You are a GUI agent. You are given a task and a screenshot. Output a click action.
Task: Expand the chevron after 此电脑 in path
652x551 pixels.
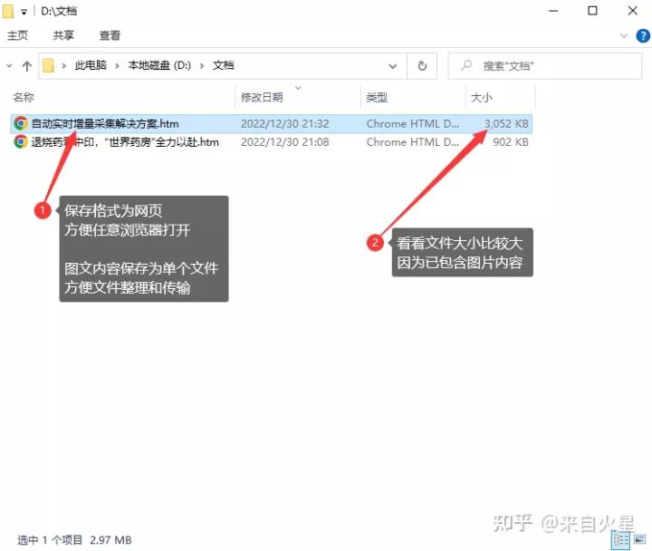pos(117,66)
